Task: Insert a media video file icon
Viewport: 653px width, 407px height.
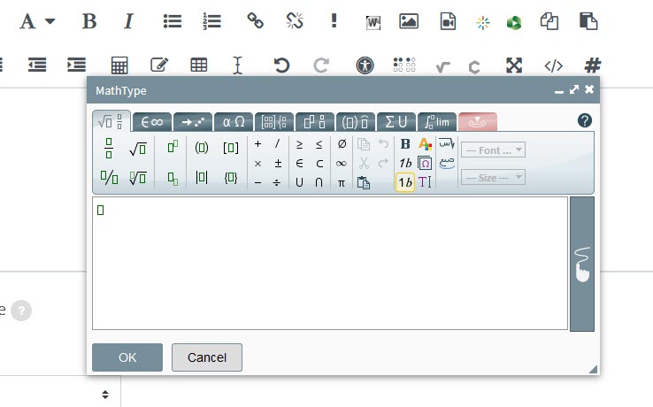Action: click(448, 21)
